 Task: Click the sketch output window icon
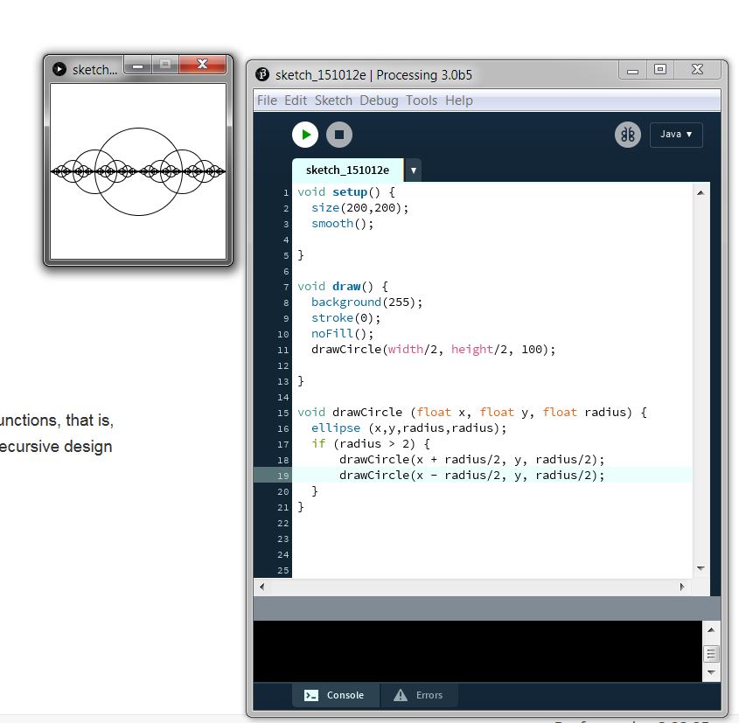(x=59, y=69)
